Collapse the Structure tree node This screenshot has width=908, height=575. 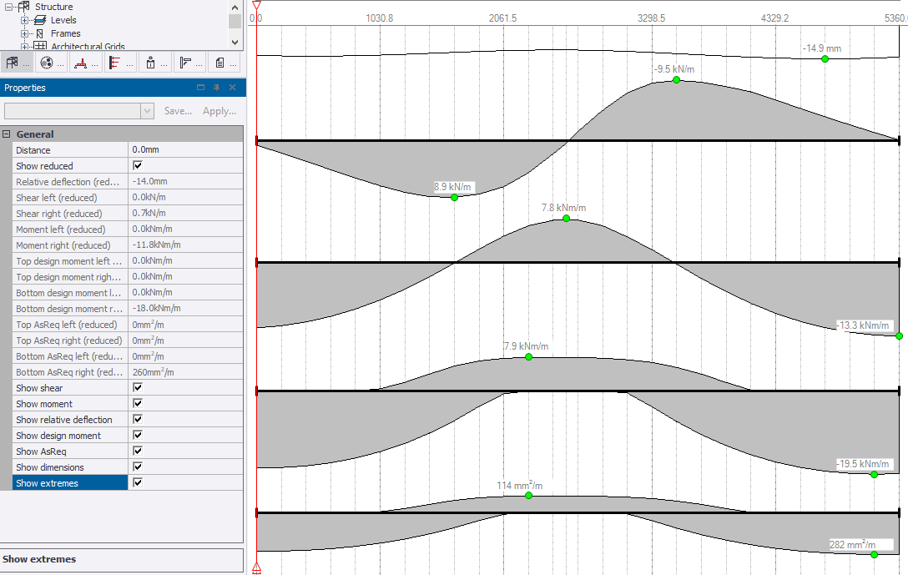pyautogui.click(x=8, y=7)
